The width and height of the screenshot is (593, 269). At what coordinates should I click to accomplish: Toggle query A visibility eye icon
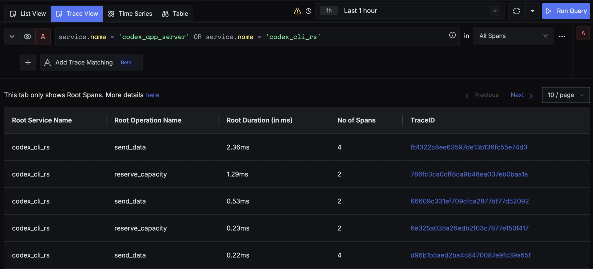click(x=27, y=36)
